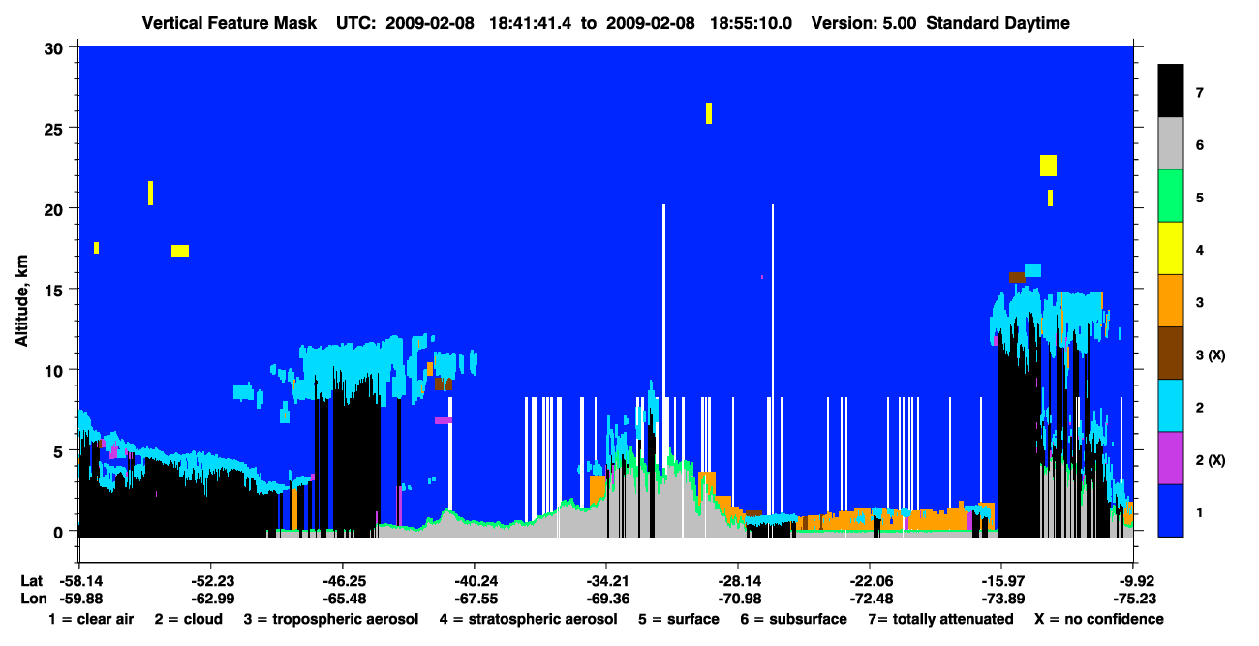Screen dimensions: 1259x646
Task: Click longitude value -62.99
Action: (210, 599)
